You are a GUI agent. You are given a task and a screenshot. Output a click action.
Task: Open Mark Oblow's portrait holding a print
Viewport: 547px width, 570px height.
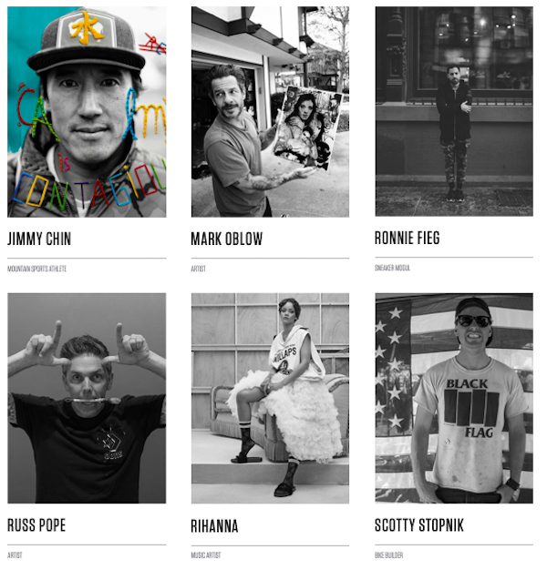[x=270, y=112]
